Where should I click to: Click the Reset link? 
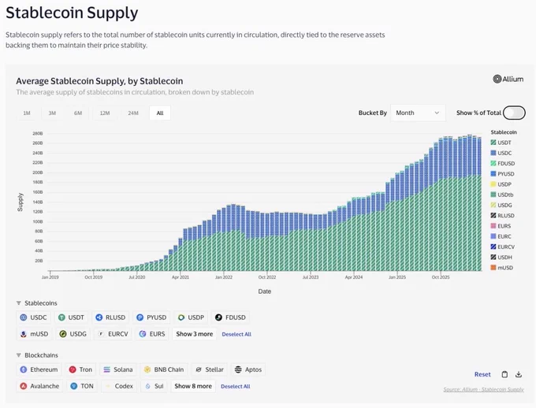point(482,374)
